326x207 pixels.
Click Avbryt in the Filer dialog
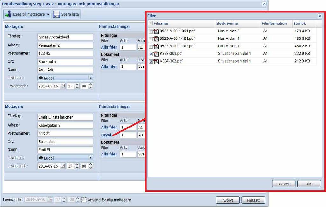284,184
